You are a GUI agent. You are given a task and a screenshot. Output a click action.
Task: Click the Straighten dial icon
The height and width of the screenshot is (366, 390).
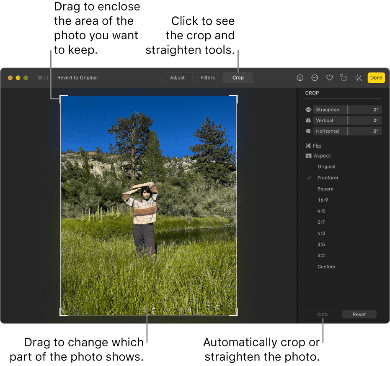(x=308, y=109)
